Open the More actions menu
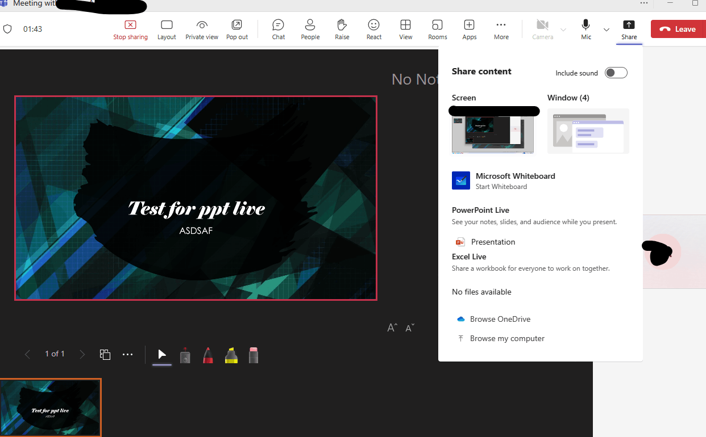The height and width of the screenshot is (437, 706). tap(501, 29)
